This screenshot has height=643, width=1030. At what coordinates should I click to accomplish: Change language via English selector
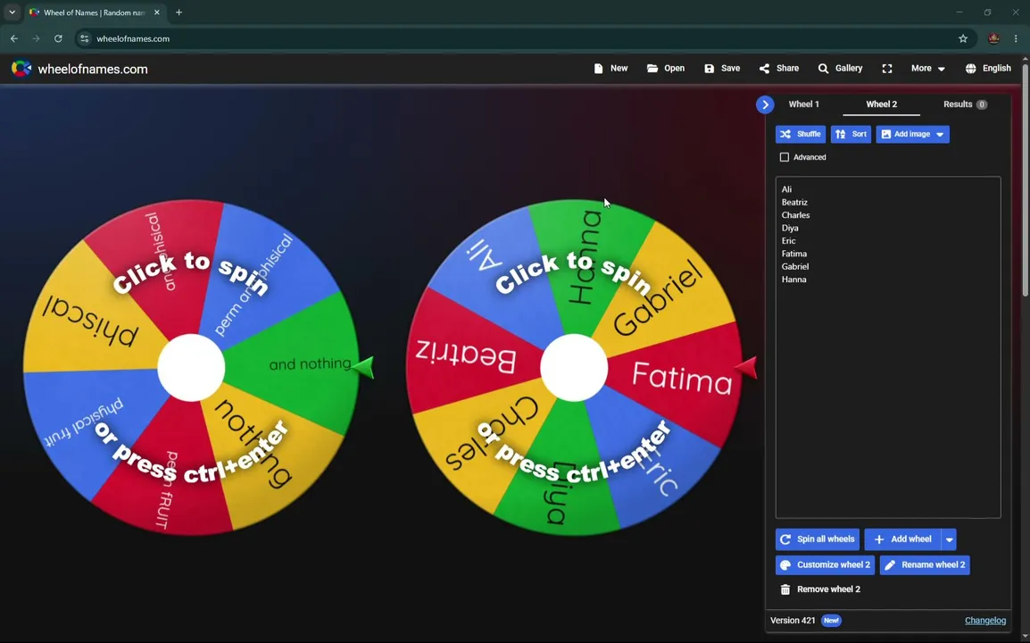point(988,69)
